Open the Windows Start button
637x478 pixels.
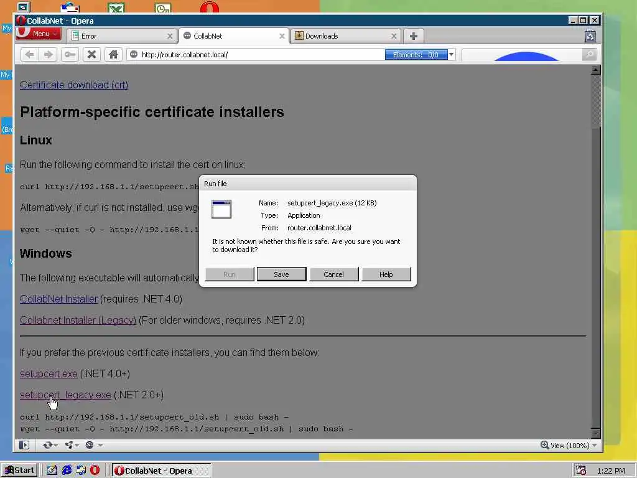click(19, 471)
